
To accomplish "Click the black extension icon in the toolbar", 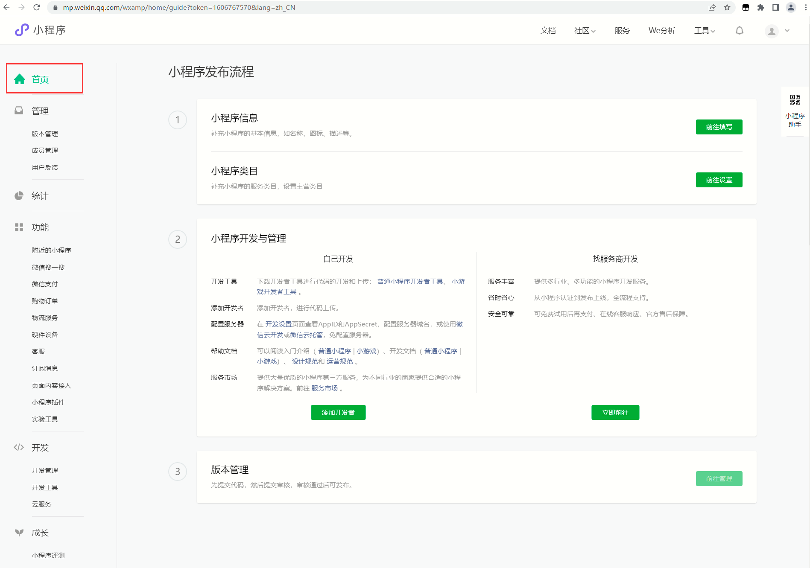I will 746,7.
